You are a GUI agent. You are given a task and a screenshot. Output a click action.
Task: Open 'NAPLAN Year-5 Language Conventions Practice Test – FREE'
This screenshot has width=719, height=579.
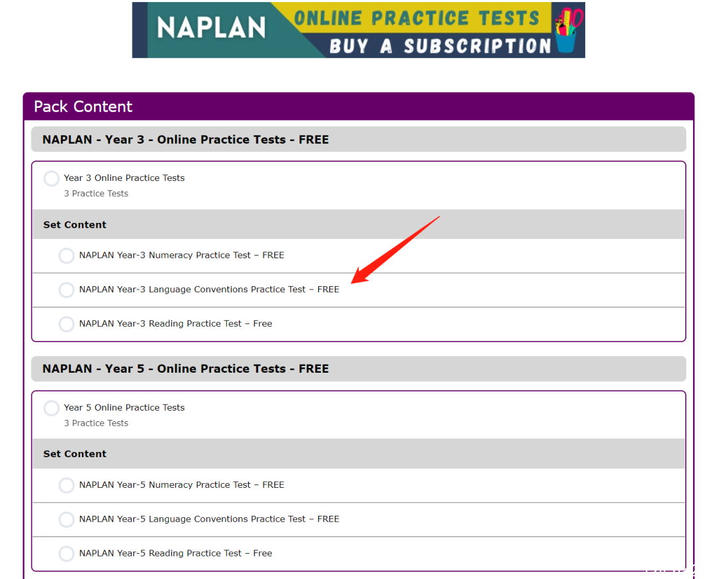pos(209,519)
